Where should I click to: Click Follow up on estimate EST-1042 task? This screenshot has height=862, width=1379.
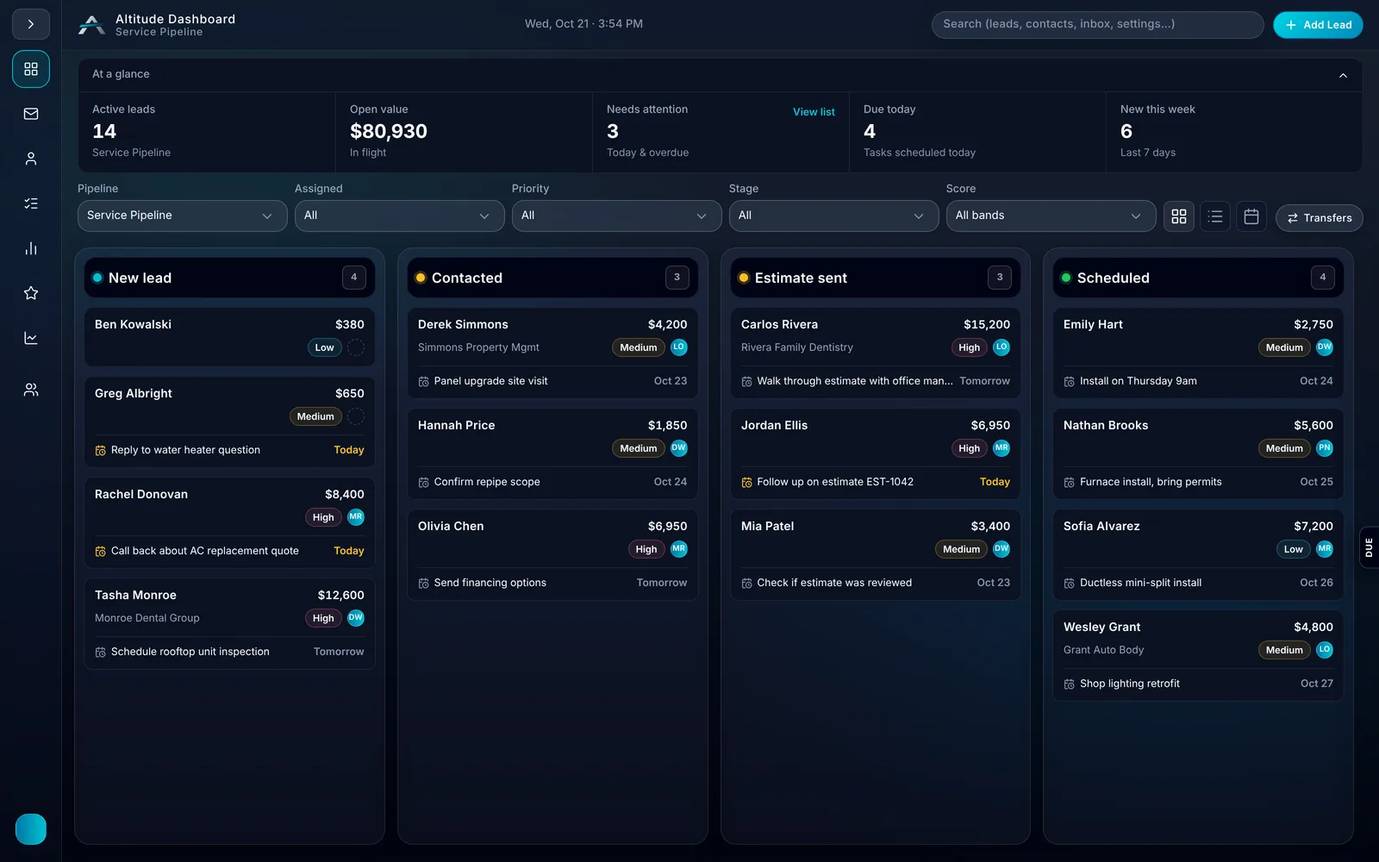(834, 482)
